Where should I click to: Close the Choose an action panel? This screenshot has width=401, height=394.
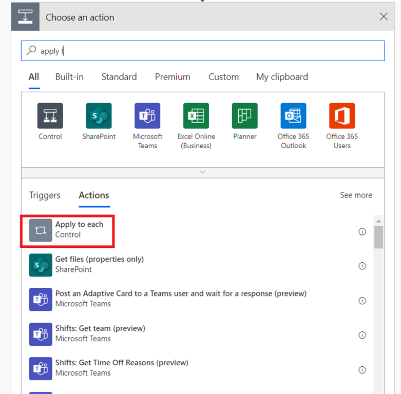[384, 16]
